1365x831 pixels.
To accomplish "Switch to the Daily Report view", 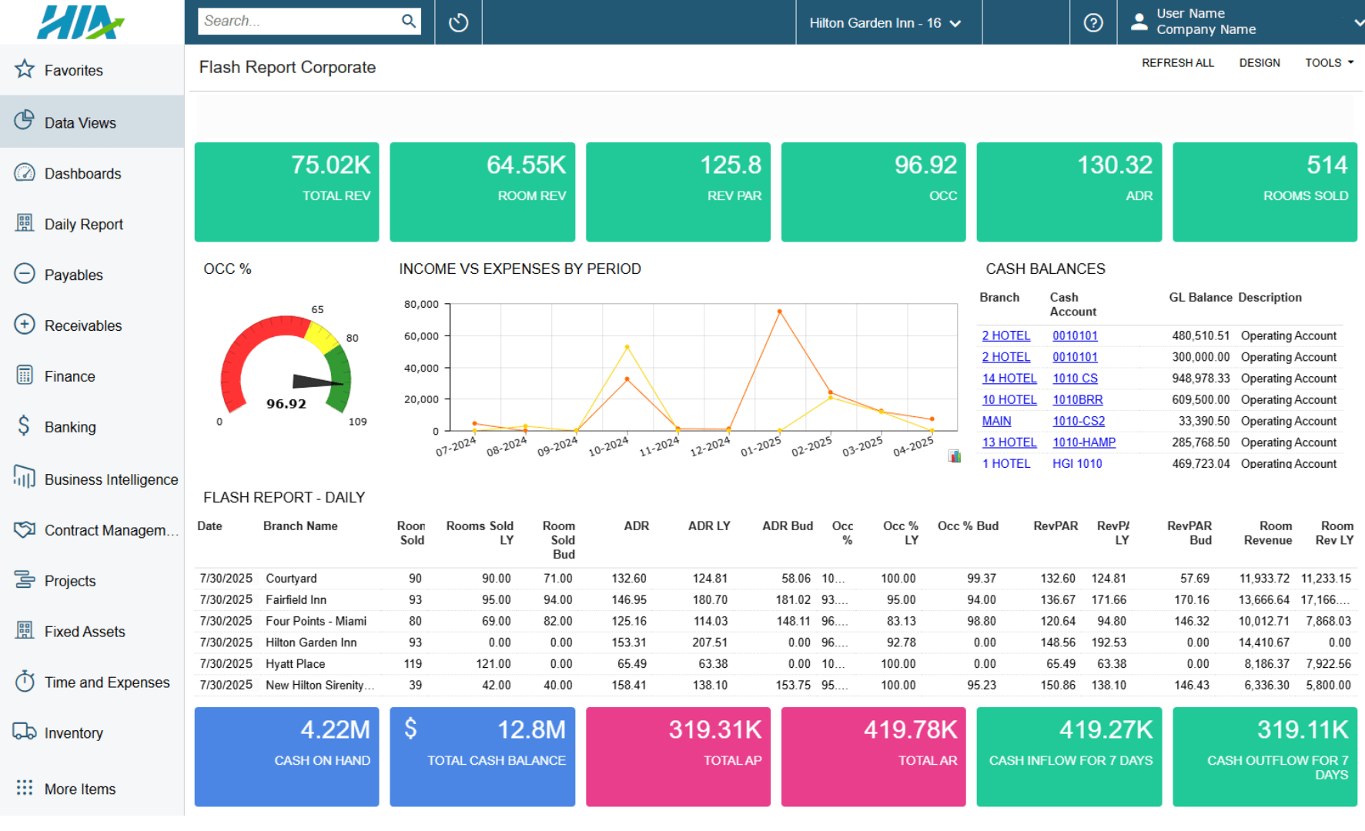I will click(x=83, y=224).
